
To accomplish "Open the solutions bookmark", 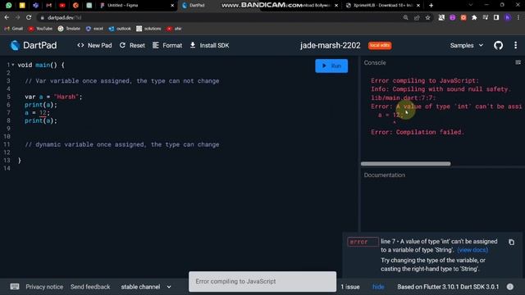I will coord(148,29).
